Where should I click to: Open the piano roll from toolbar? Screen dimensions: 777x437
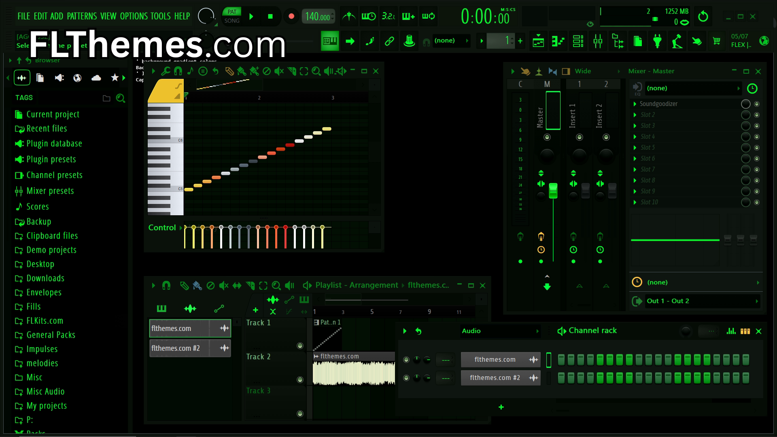point(558,41)
